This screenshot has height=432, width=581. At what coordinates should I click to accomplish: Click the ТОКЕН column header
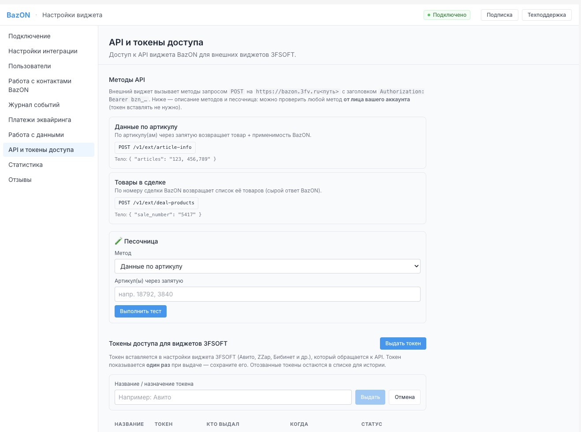coord(164,424)
